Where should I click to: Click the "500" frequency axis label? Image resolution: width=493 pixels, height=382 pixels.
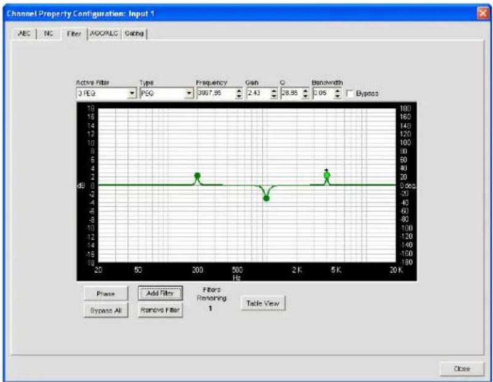237,270
